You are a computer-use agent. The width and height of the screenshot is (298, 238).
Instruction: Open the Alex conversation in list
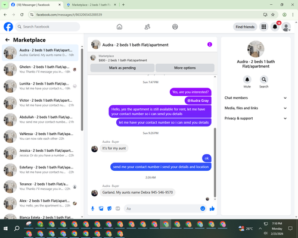click(x=40, y=203)
